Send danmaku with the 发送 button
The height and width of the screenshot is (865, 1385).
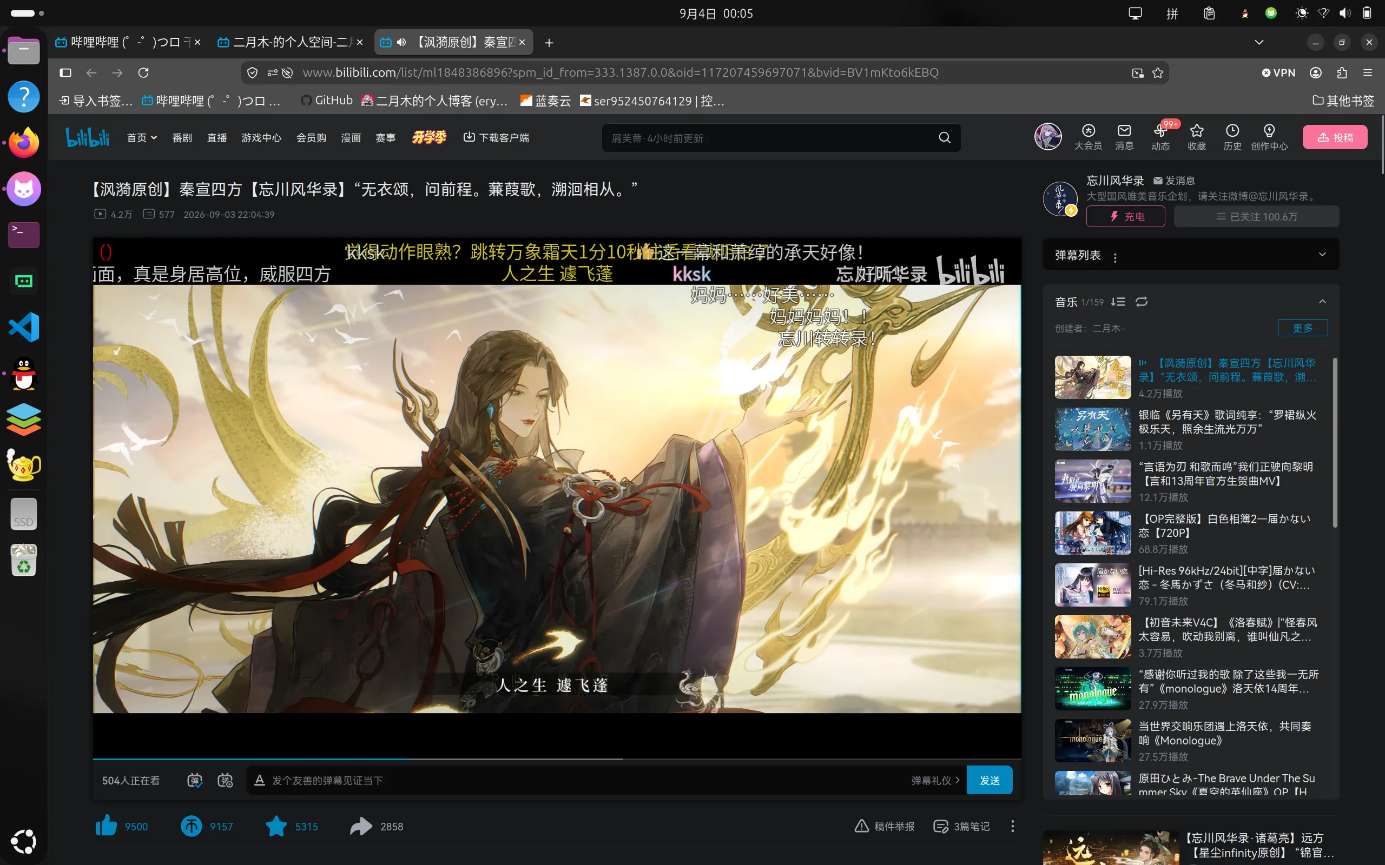pos(989,780)
